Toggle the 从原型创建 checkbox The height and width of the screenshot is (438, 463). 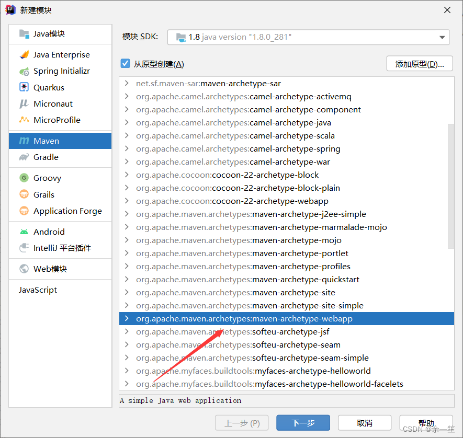(x=125, y=63)
